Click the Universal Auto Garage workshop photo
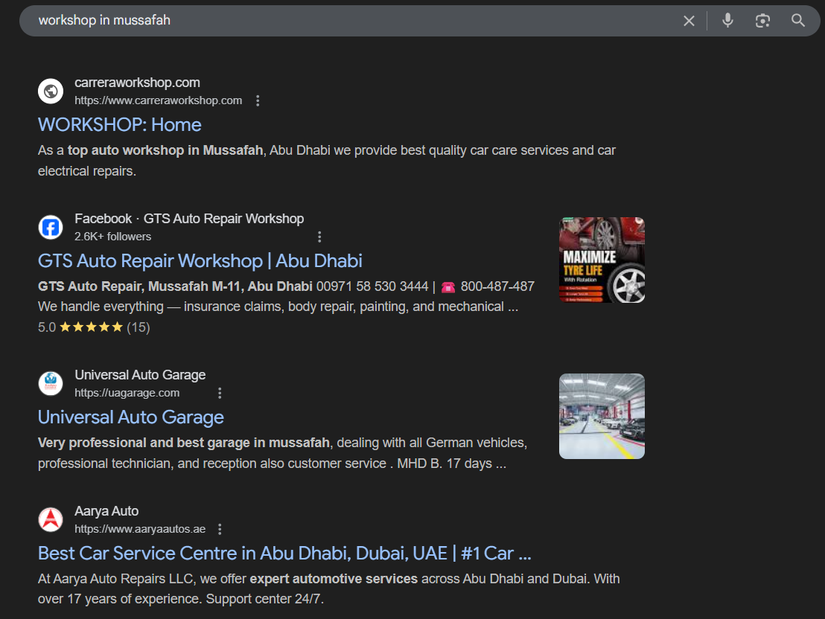 pyautogui.click(x=602, y=416)
